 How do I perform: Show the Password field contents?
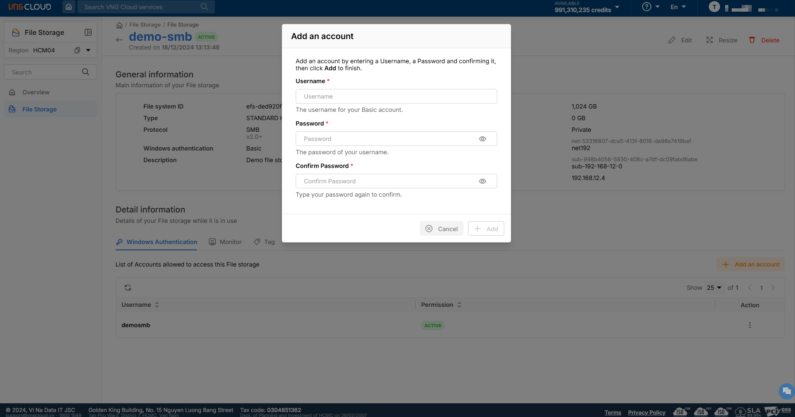[x=482, y=139]
